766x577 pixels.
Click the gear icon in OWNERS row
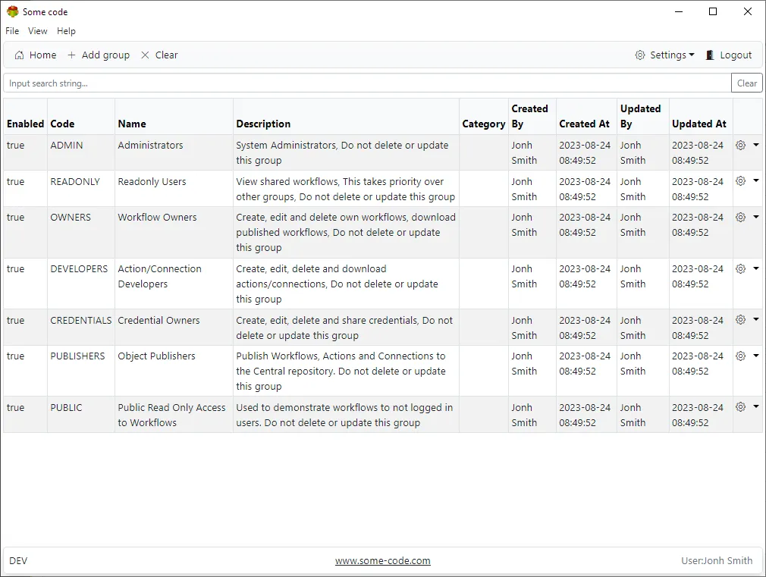click(741, 217)
